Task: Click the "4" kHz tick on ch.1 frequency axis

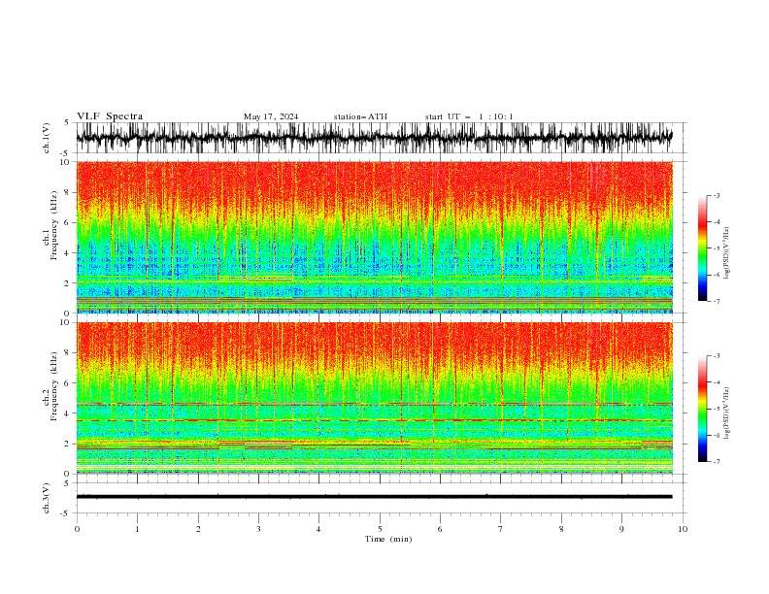Action: pos(67,253)
